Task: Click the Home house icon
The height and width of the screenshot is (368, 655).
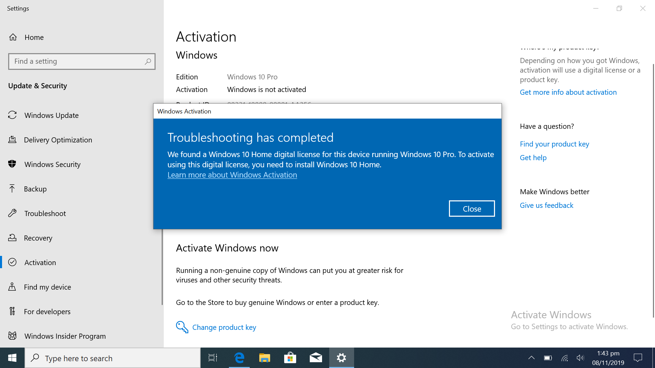Action: (13, 37)
